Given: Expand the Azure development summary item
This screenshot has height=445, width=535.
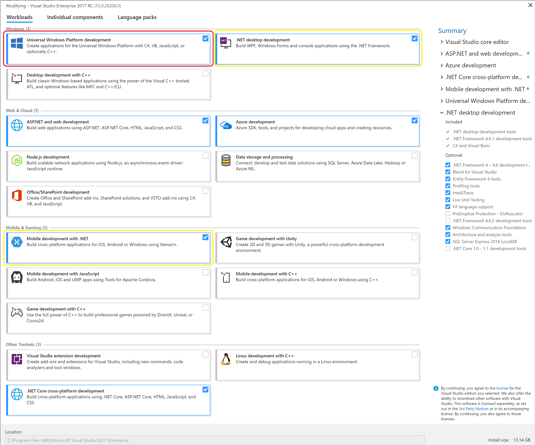Looking at the screenshot, I should [x=442, y=66].
